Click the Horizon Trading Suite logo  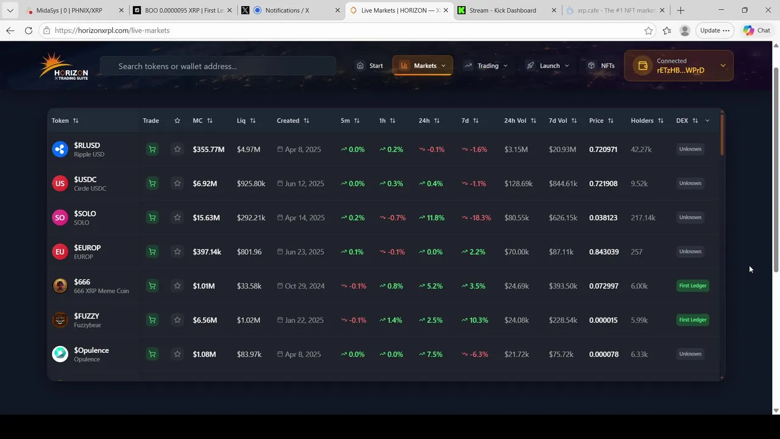tap(63, 66)
